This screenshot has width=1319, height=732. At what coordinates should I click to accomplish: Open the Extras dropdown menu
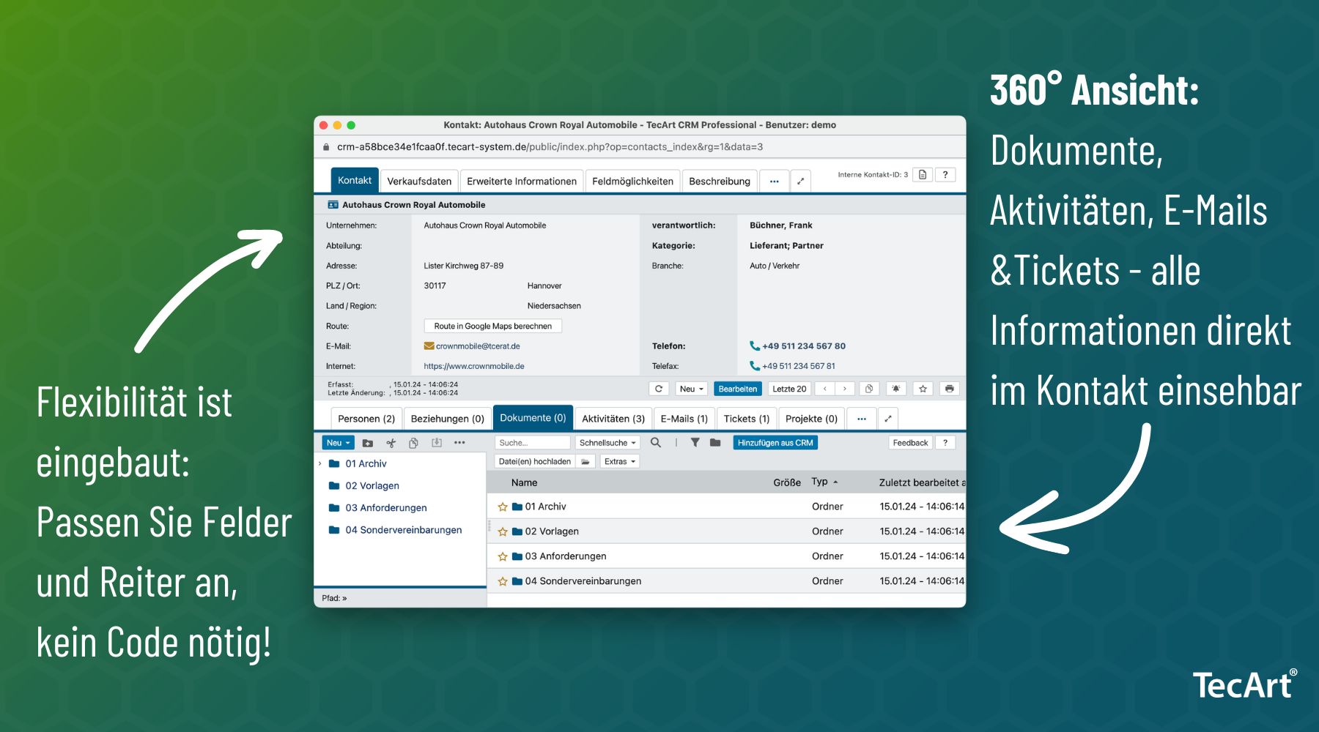coord(619,461)
